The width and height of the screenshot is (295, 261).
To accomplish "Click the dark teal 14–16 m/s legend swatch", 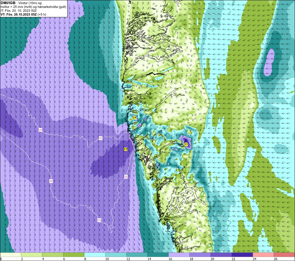I will (x=158, y=255).
